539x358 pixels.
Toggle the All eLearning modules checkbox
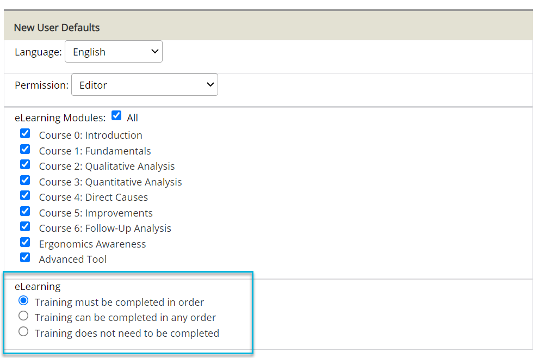point(116,116)
